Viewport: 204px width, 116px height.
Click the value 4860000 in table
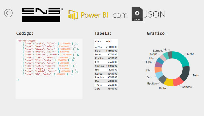pos(112,85)
